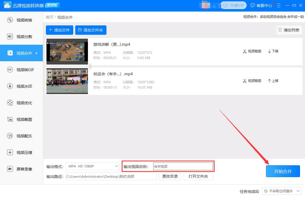Screen dimensions: 305x197
Task: Click file name 校运会（有字...）.mp4
Action: click(x=113, y=74)
